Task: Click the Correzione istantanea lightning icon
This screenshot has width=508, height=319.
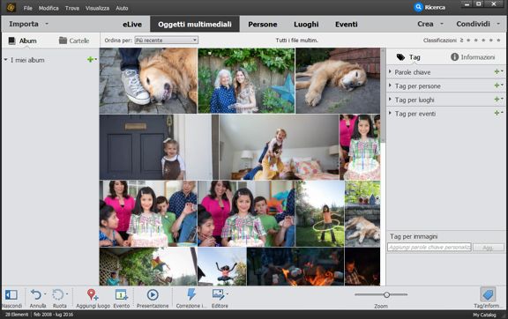Action: (x=191, y=294)
